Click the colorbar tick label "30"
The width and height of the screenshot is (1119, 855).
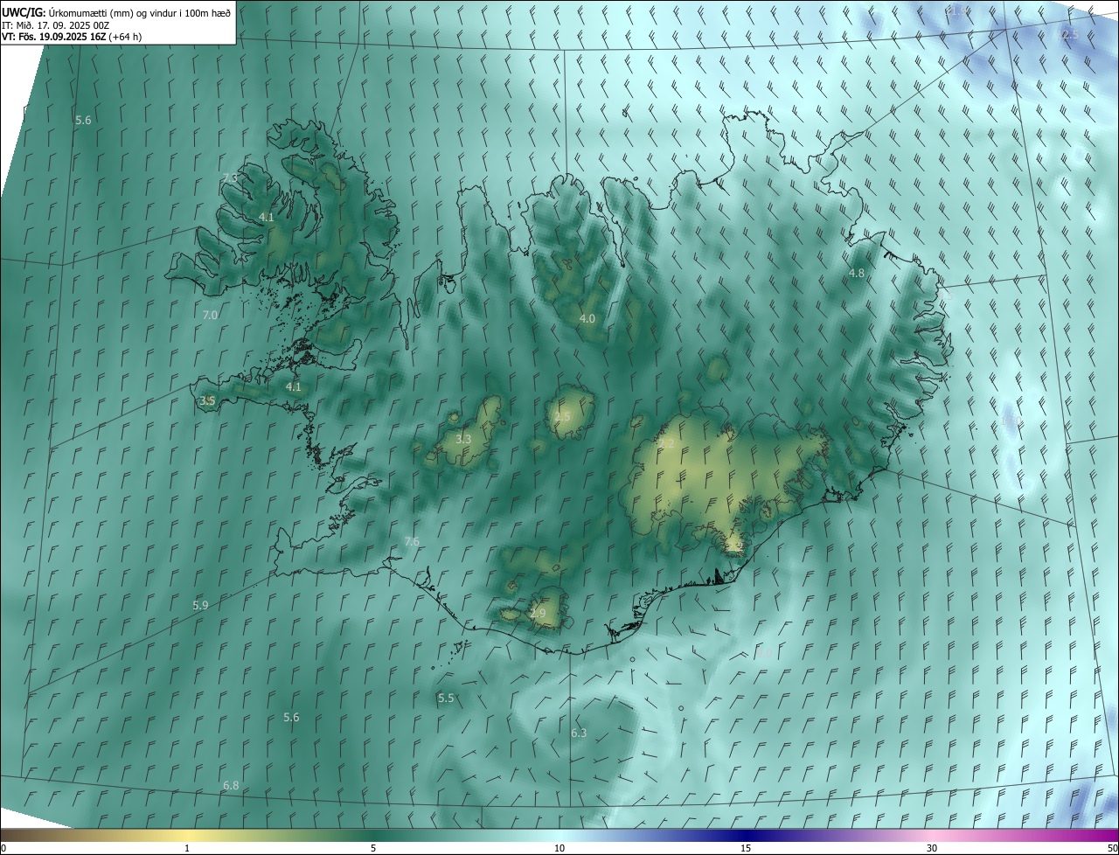[932, 848]
